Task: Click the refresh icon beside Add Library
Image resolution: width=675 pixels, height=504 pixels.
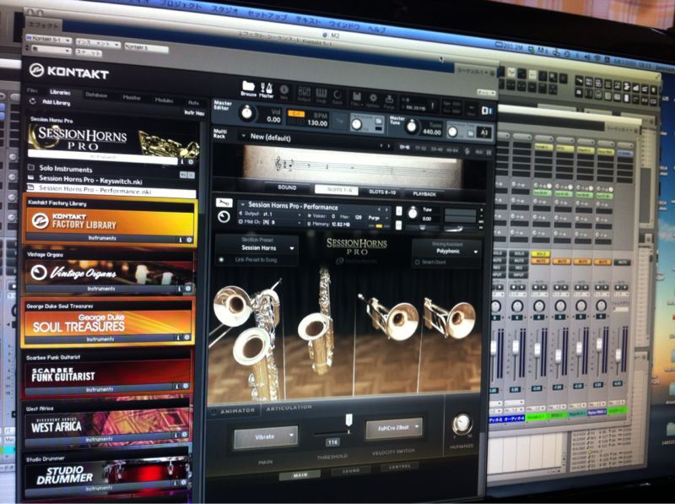Action: pyautogui.click(x=32, y=100)
